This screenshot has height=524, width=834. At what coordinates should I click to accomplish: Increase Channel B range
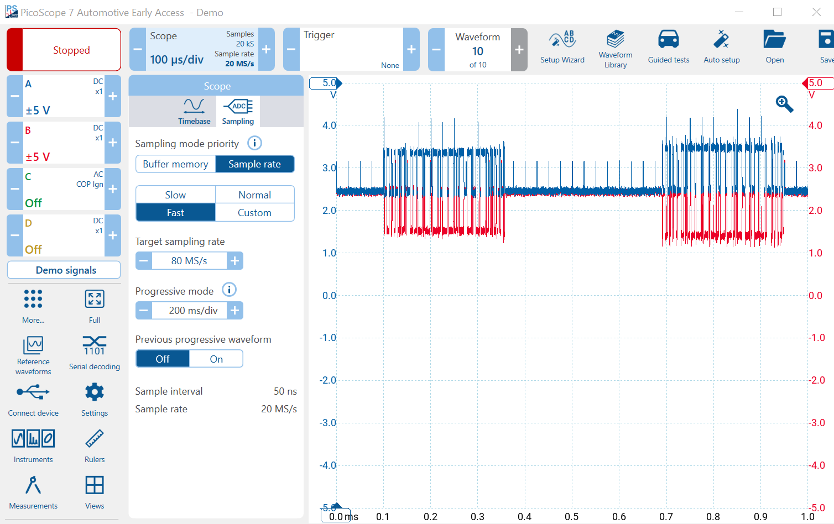[x=113, y=143]
